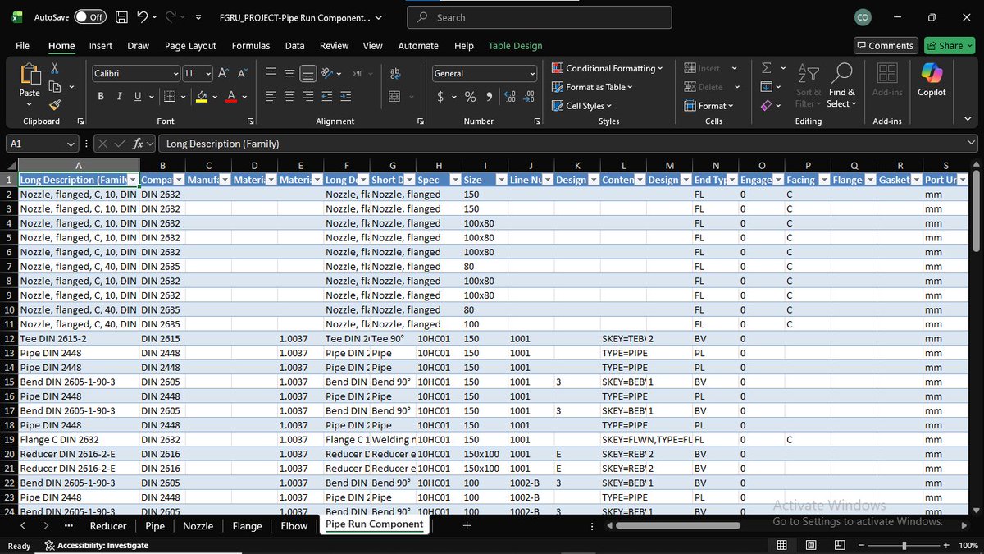984x554 pixels.
Task: Click the green Share button
Action: coord(950,46)
